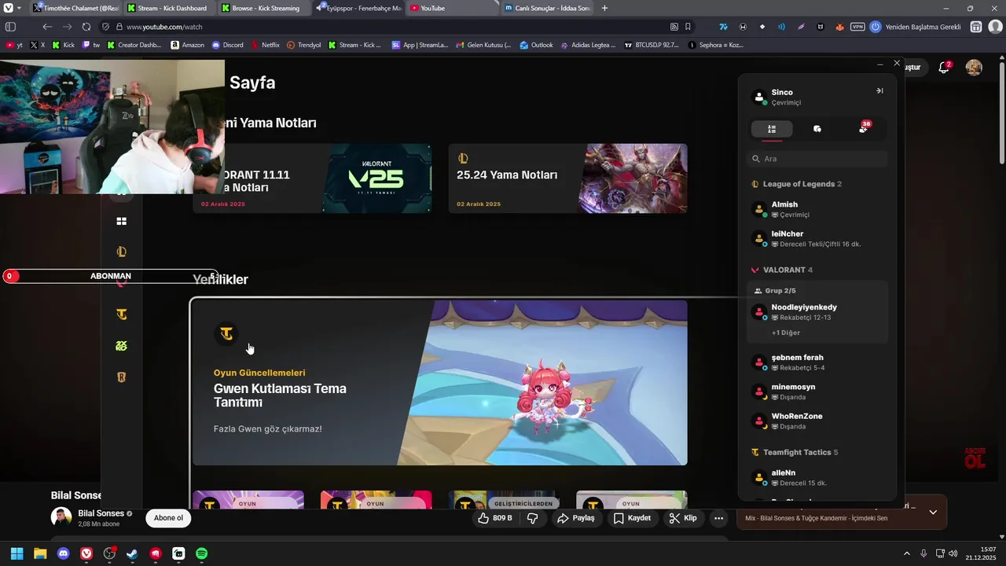Open 25.24 Yama Notları card
This screenshot has width=1006, height=566.
pyautogui.click(x=568, y=178)
